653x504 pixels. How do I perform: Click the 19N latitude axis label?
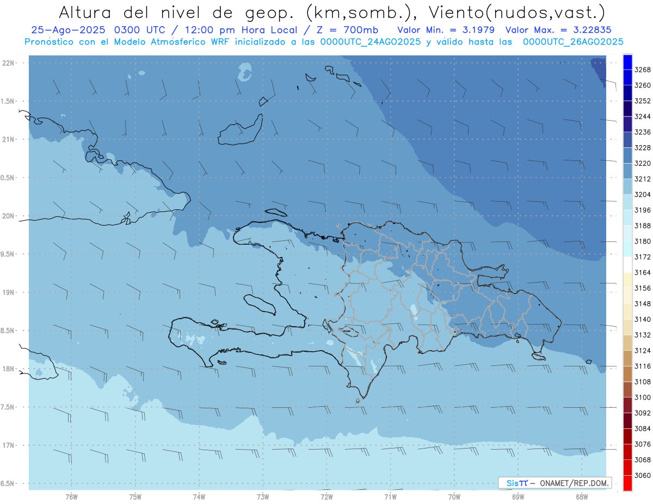click(9, 293)
